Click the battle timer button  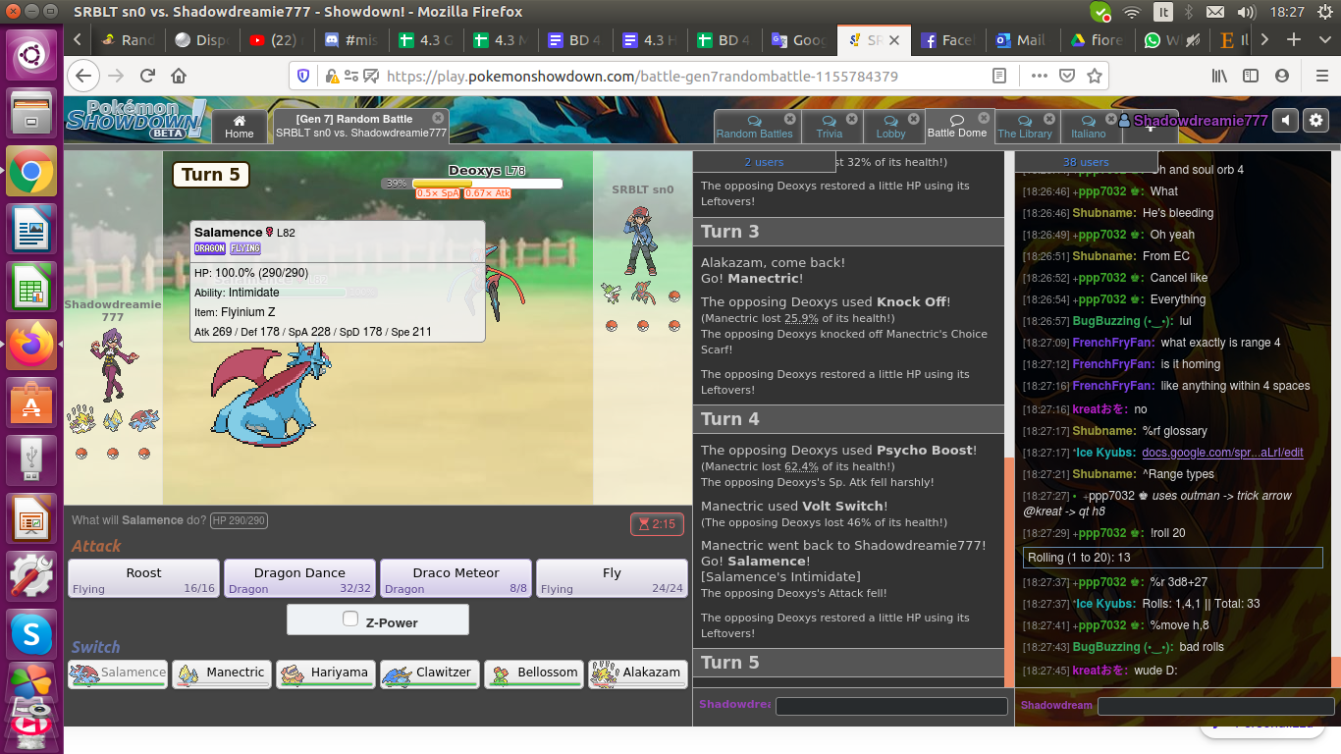coord(657,524)
